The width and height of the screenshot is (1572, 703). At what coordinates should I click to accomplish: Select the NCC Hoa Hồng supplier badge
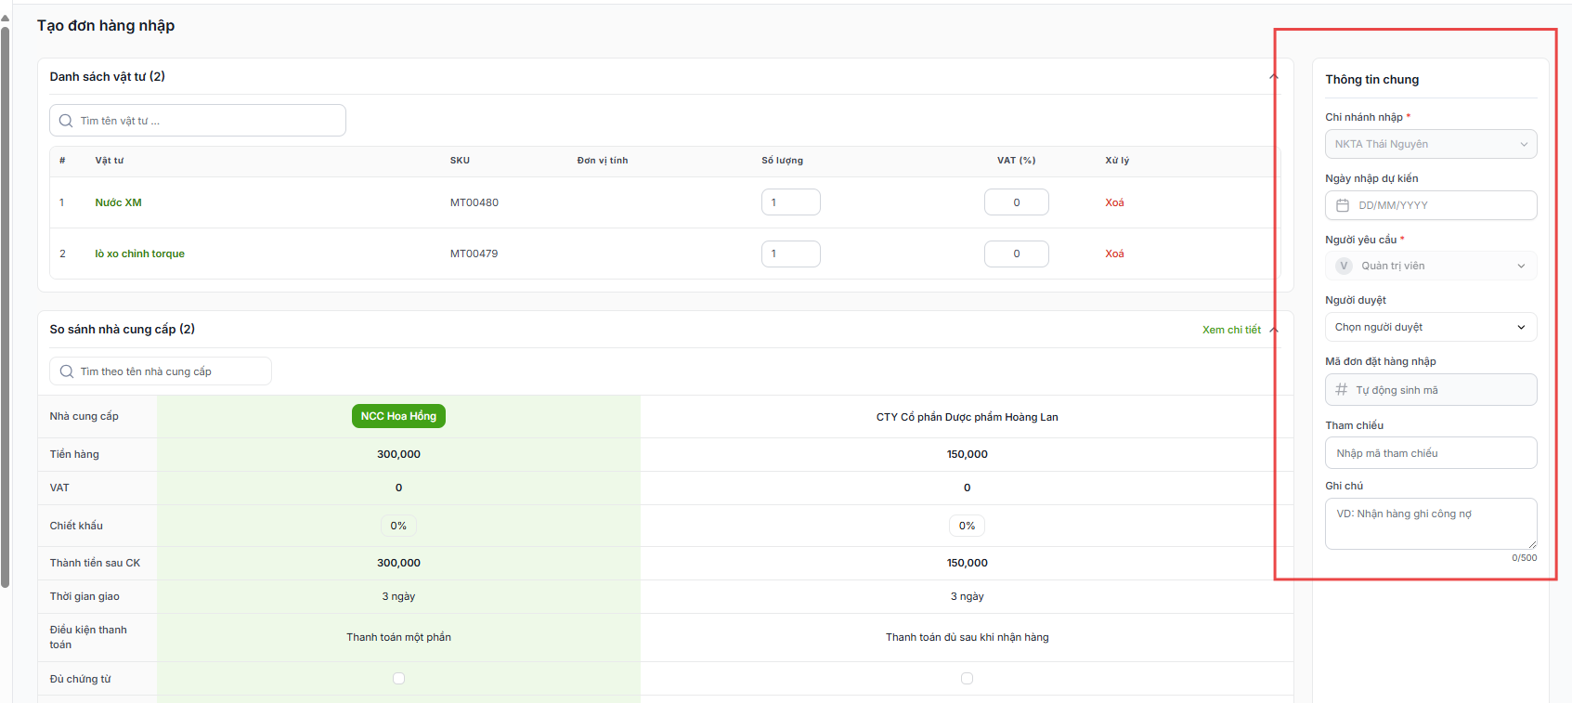coord(398,416)
